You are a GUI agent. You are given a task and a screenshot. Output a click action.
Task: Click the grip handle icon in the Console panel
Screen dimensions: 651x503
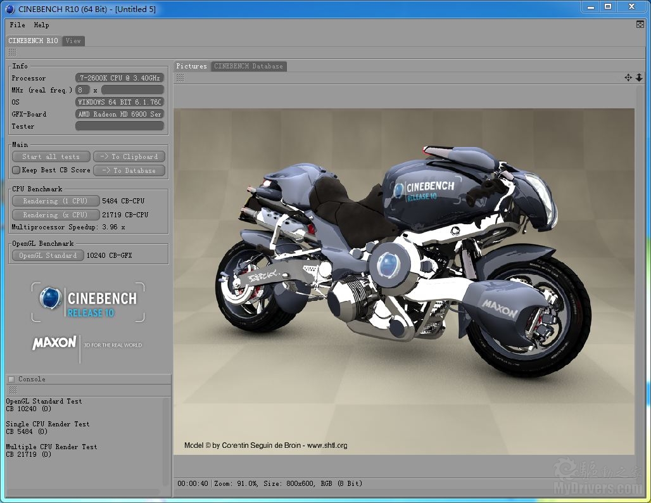point(12,390)
